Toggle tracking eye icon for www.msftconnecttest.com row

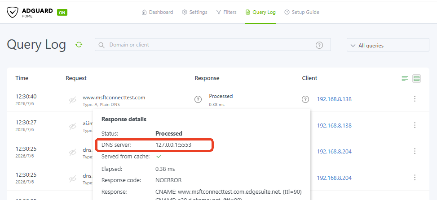tap(72, 100)
